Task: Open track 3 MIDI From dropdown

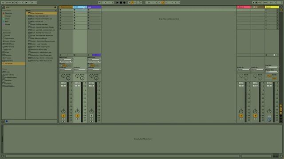Action: point(94,60)
